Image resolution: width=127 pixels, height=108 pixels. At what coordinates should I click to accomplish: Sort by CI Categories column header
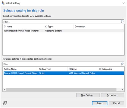111,69
